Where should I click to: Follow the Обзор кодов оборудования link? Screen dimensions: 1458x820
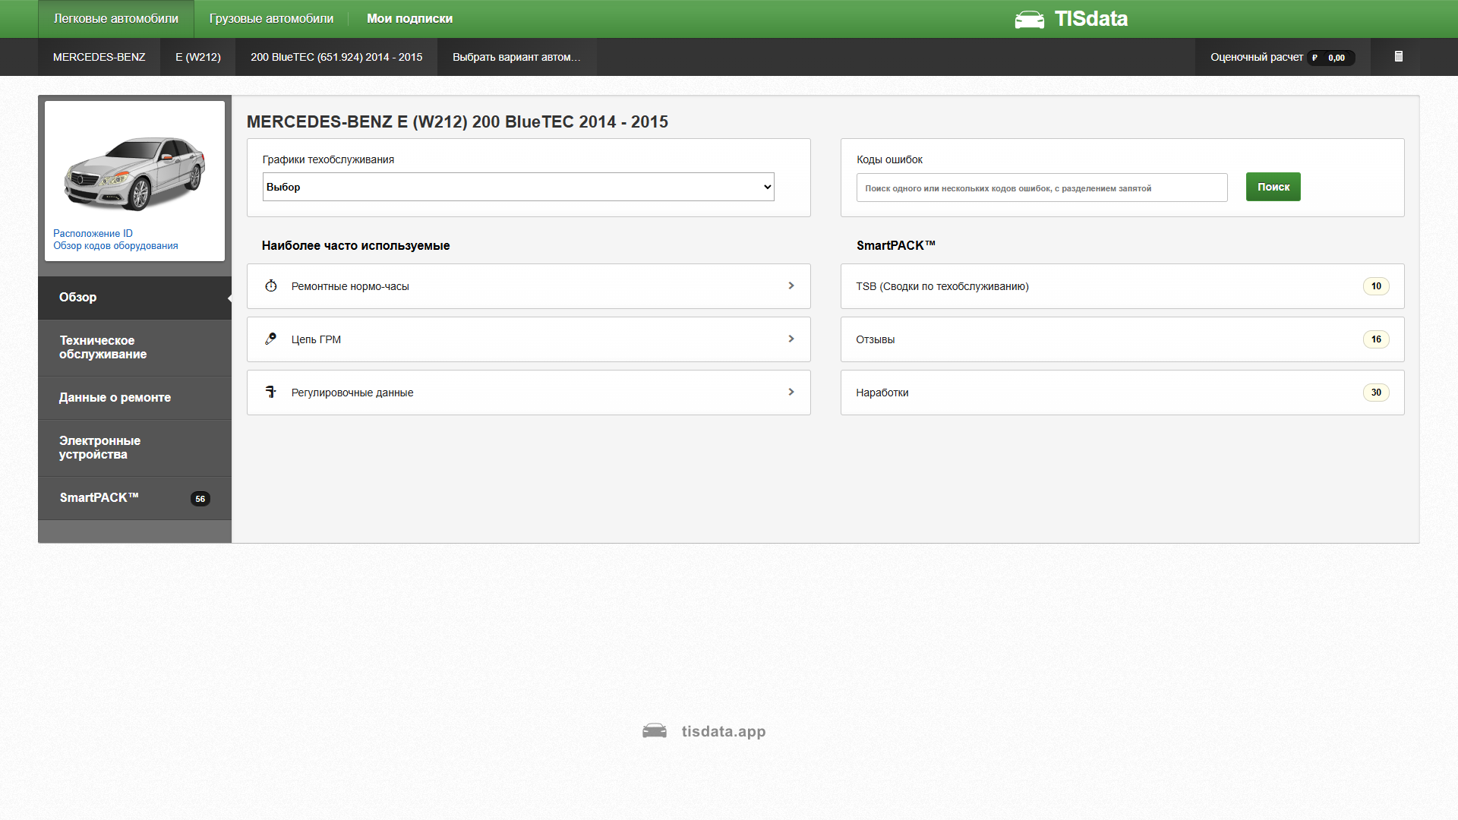(x=115, y=245)
